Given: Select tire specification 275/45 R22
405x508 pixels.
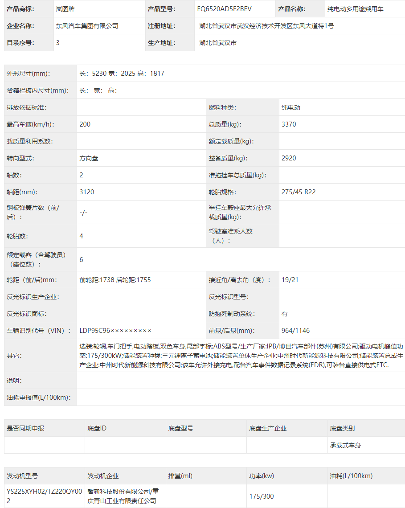Looking at the screenshot, I should coord(299,192).
